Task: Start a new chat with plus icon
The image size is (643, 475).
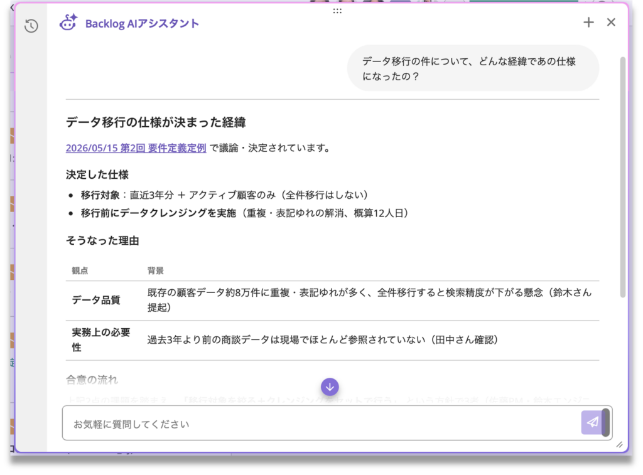Action: click(x=588, y=22)
